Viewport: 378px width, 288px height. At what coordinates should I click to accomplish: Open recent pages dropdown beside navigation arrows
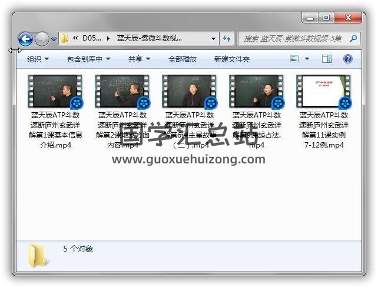[x=54, y=39]
